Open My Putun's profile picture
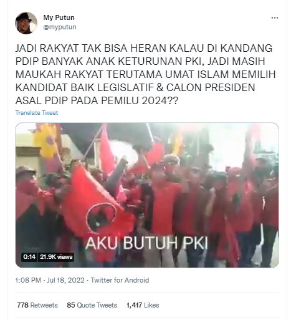The image size is (291, 320). click(26, 23)
